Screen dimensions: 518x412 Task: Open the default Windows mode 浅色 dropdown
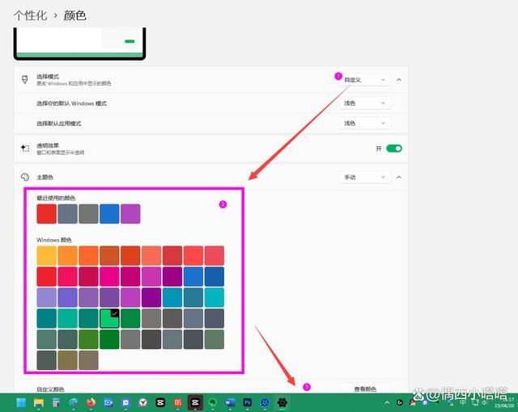pos(365,103)
